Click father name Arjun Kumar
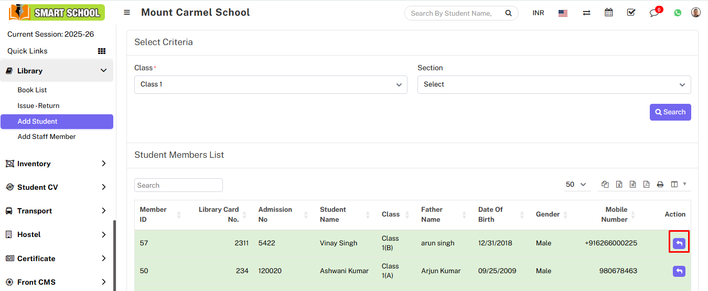This screenshot has height=291, width=708. (441, 271)
